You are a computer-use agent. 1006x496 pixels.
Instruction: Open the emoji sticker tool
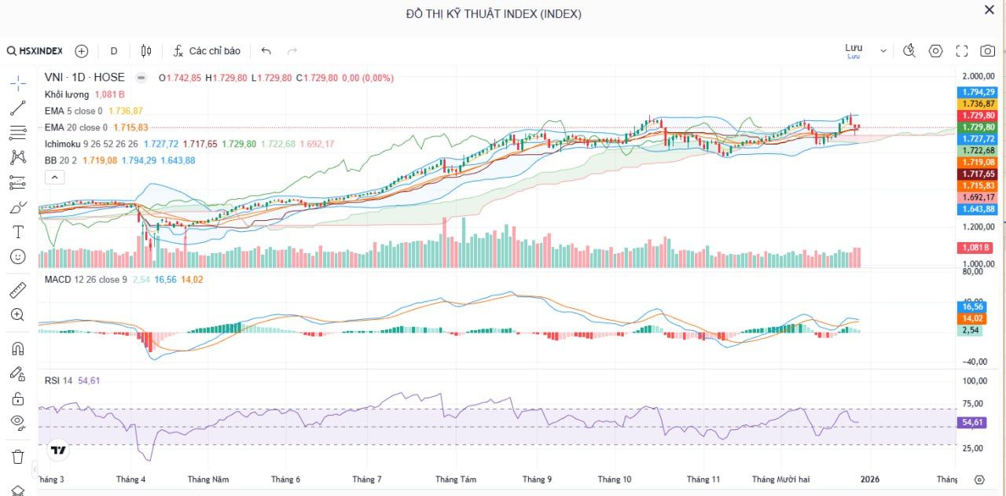coord(17,256)
